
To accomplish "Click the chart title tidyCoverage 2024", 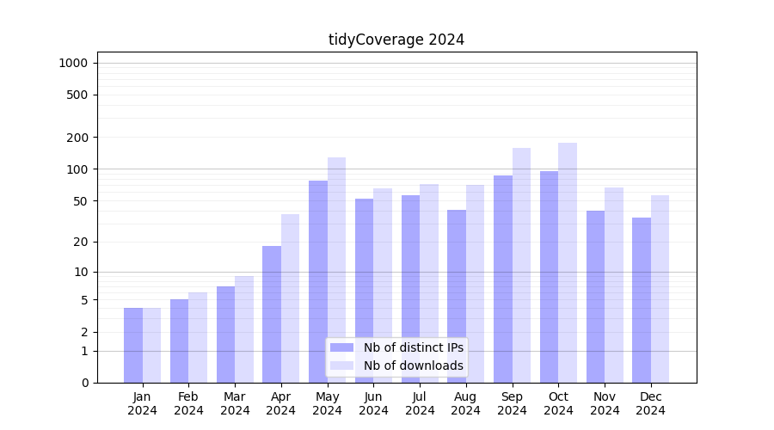I will coord(396,40).
